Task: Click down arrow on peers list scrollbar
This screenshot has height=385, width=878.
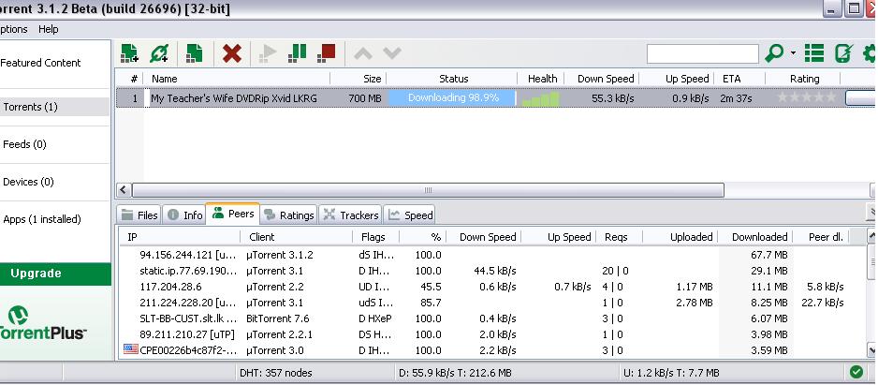Action: click(871, 350)
